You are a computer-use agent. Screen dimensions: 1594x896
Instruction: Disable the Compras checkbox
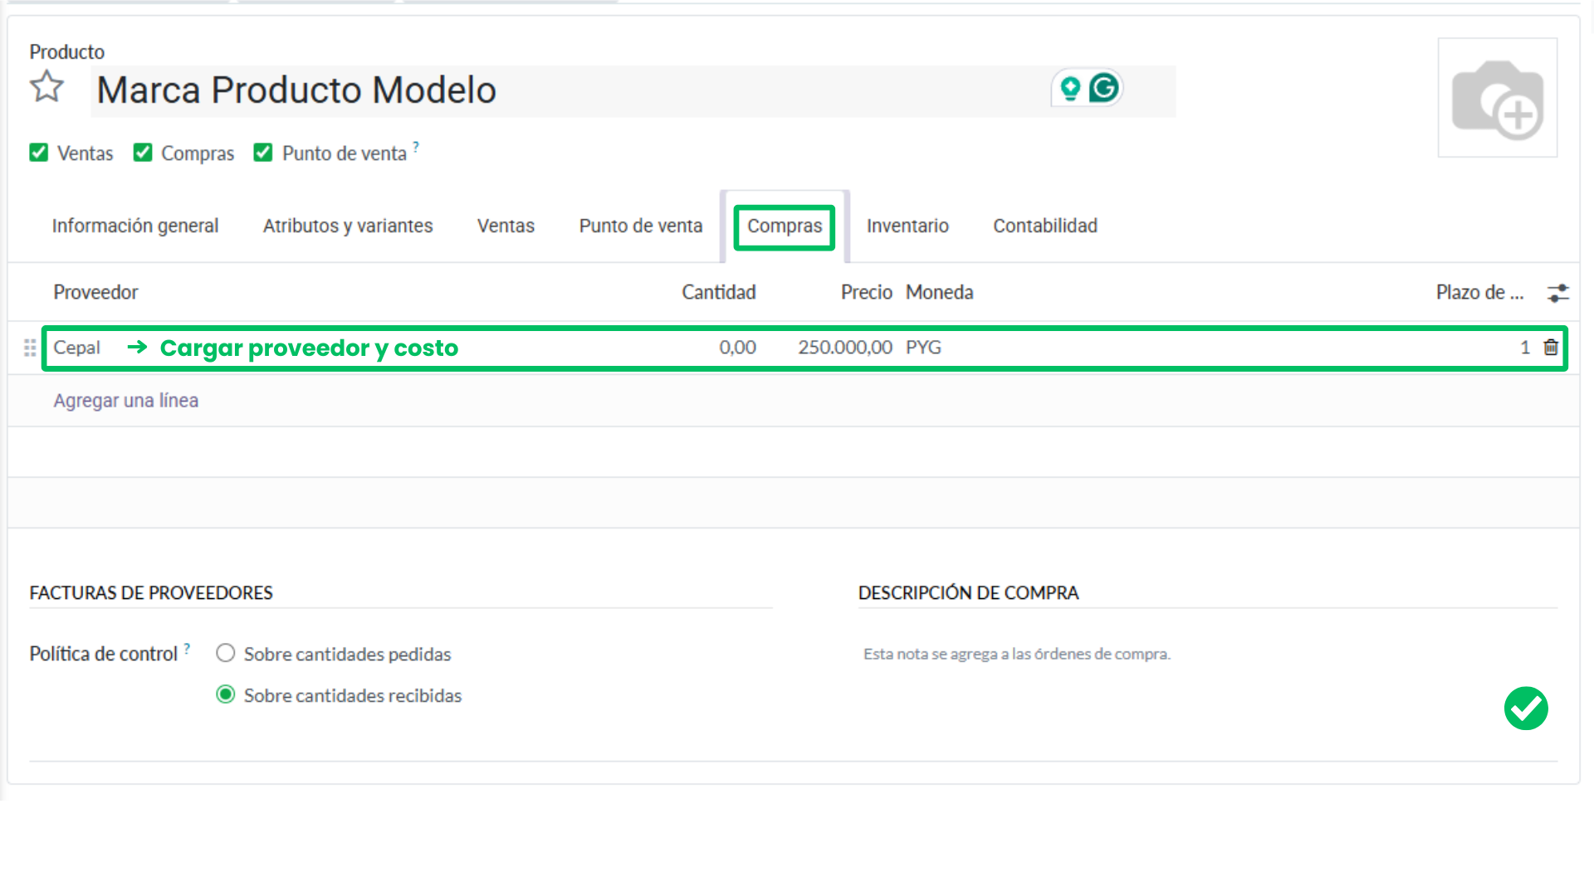click(142, 152)
